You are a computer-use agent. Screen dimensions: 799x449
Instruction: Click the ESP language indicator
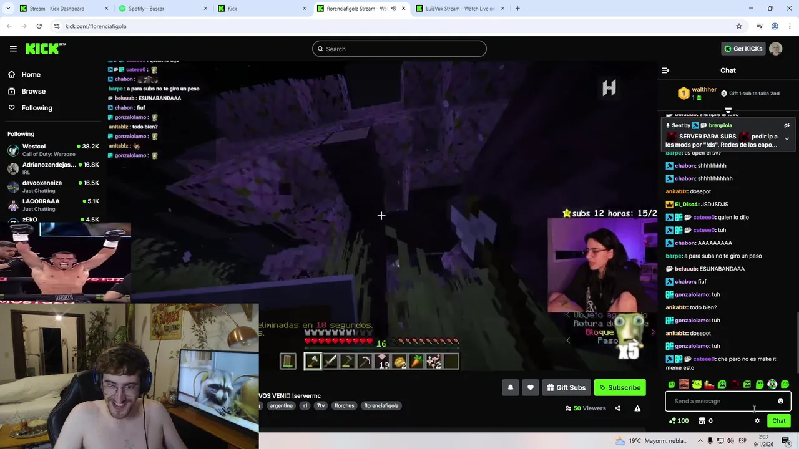pos(743,441)
